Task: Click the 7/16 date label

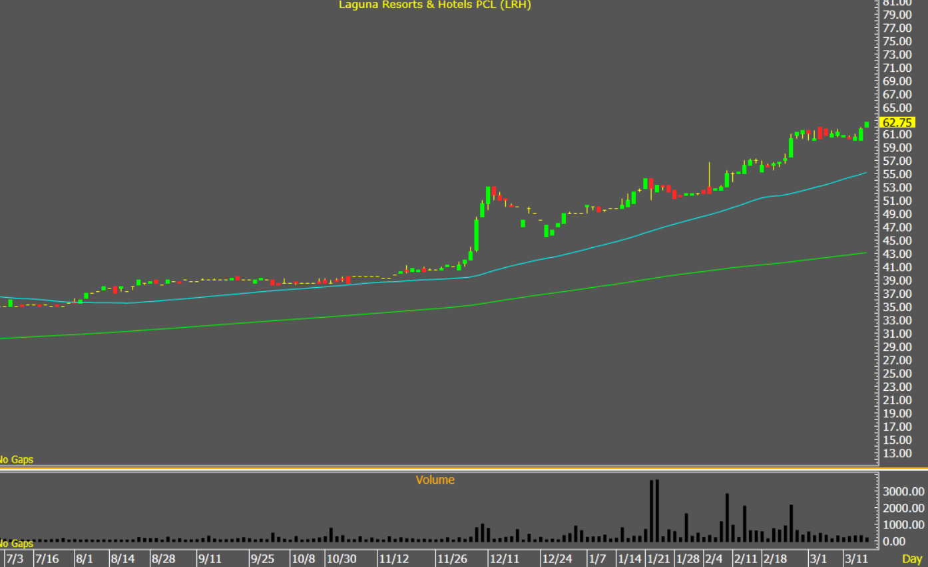Action: 47,558
